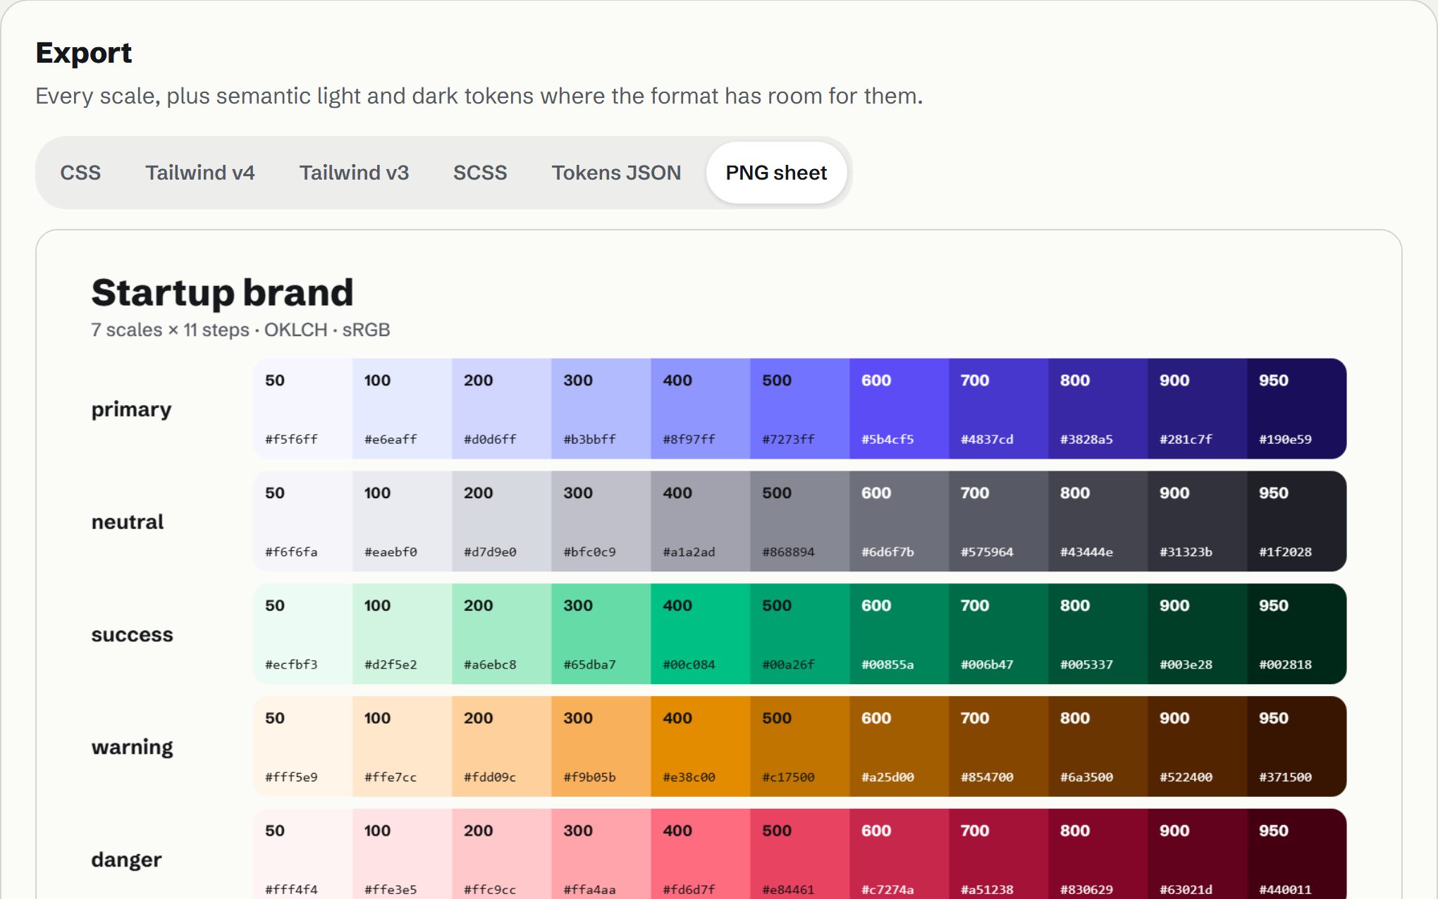Click danger 950 swatch #440011
1438x899 pixels.
(x=1297, y=854)
